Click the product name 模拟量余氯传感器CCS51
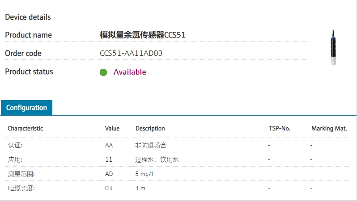357x201 pixels. pos(142,35)
